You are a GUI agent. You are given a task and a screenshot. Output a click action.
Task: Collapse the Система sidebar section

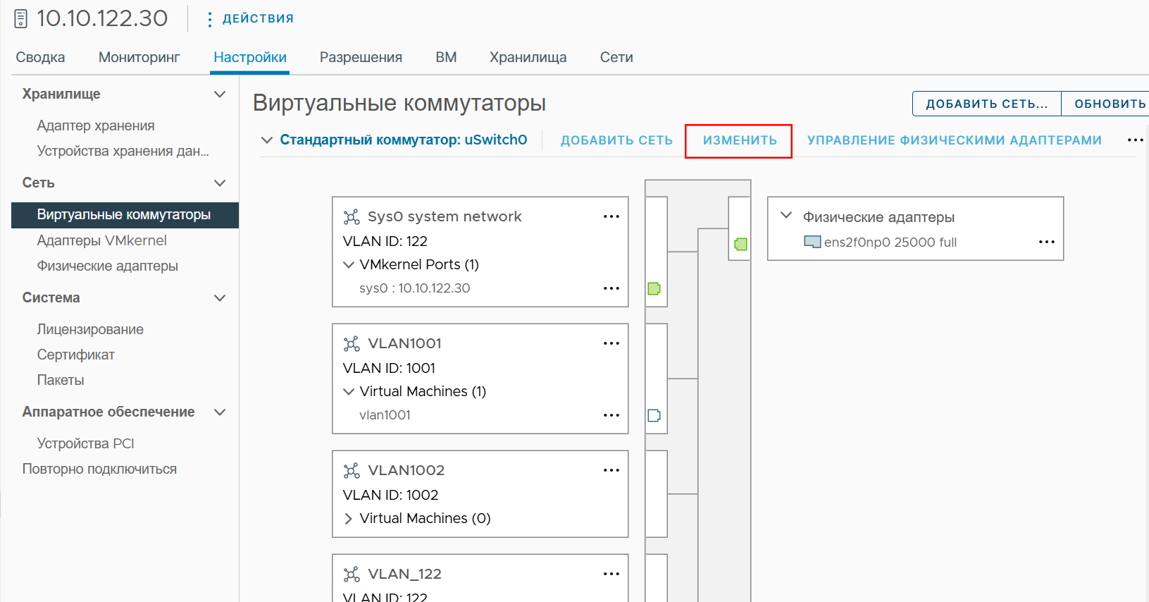[x=220, y=298]
